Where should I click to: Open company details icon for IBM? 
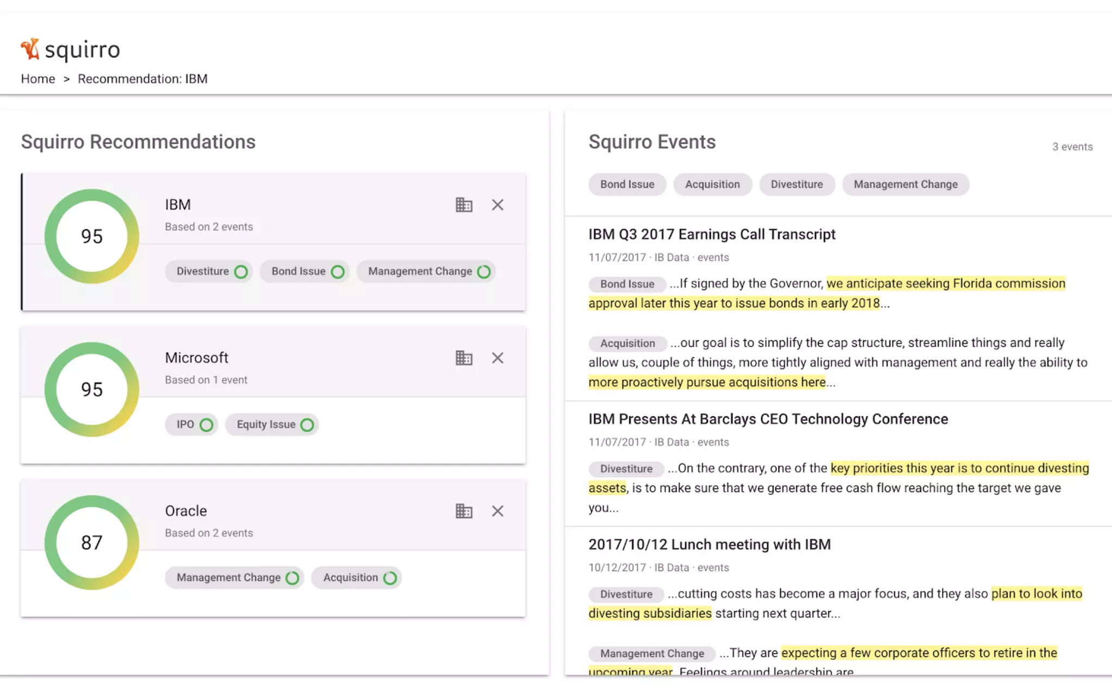click(x=464, y=205)
